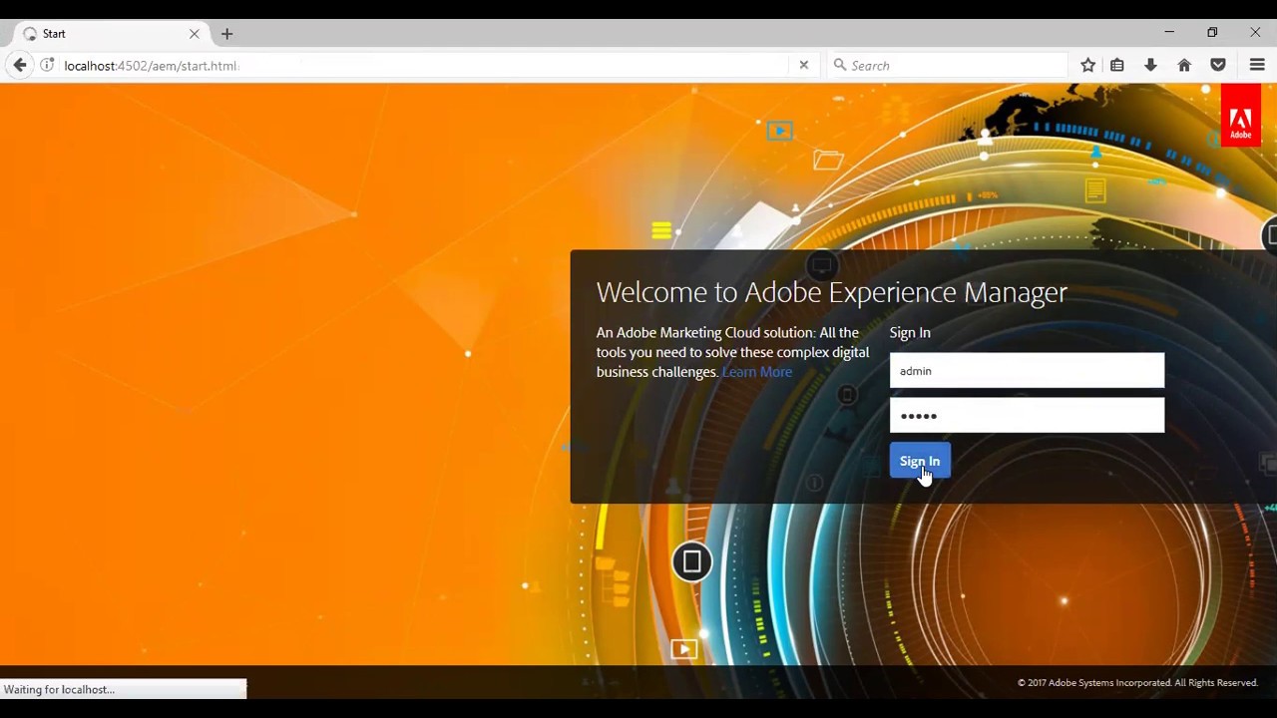Focus the browser Search box

(x=948, y=65)
